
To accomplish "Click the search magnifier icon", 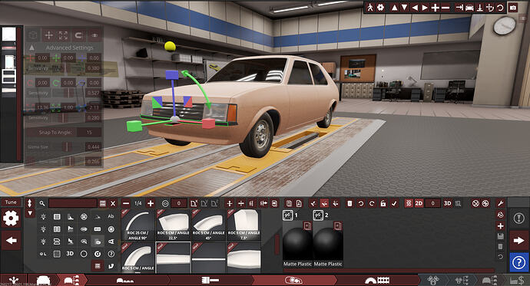I will [42, 203].
